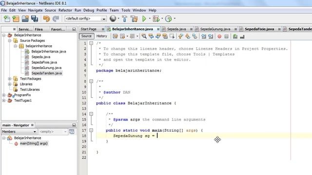Click the Comment icon in editor toolbar
This screenshot has width=312, height=175.
tap(235, 36)
